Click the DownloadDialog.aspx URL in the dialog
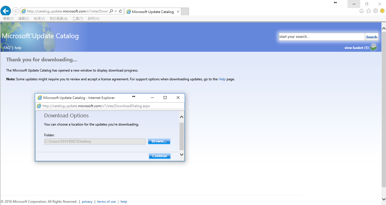Image resolution: width=386 pixels, height=205 pixels. click(96, 106)
